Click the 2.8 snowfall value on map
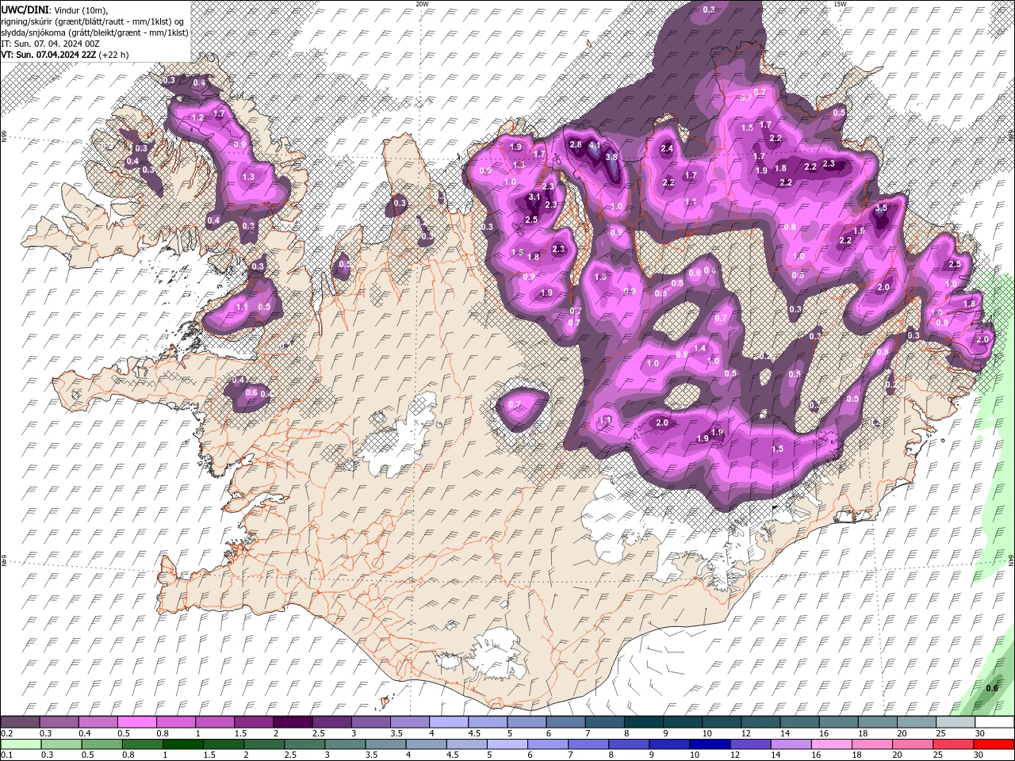Viewport: 1015px width, 761px height. 576,144
